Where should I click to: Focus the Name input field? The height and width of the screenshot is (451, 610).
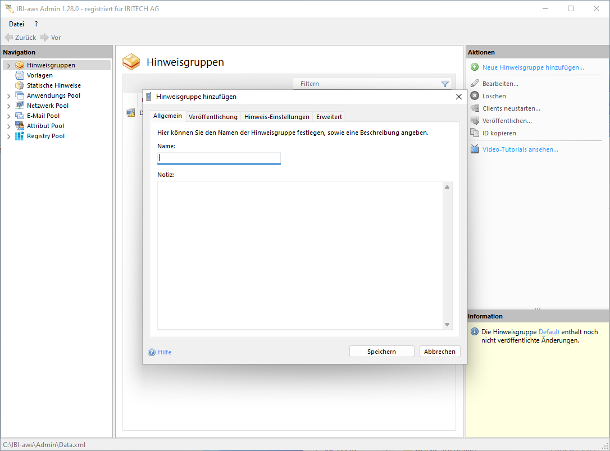(x=219, y=158)
